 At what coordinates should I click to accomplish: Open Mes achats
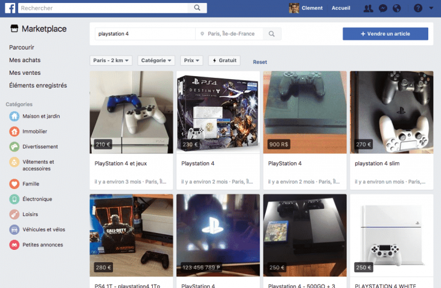25,60
